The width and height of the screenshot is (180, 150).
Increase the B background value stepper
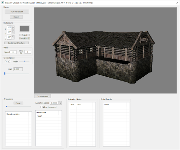(x=13, y=27)
